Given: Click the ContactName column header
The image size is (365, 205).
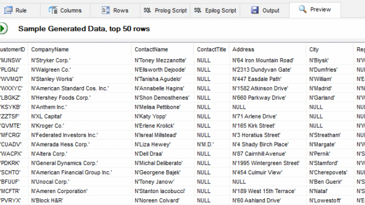Looking at the screenshot, I should pos(163,50).
